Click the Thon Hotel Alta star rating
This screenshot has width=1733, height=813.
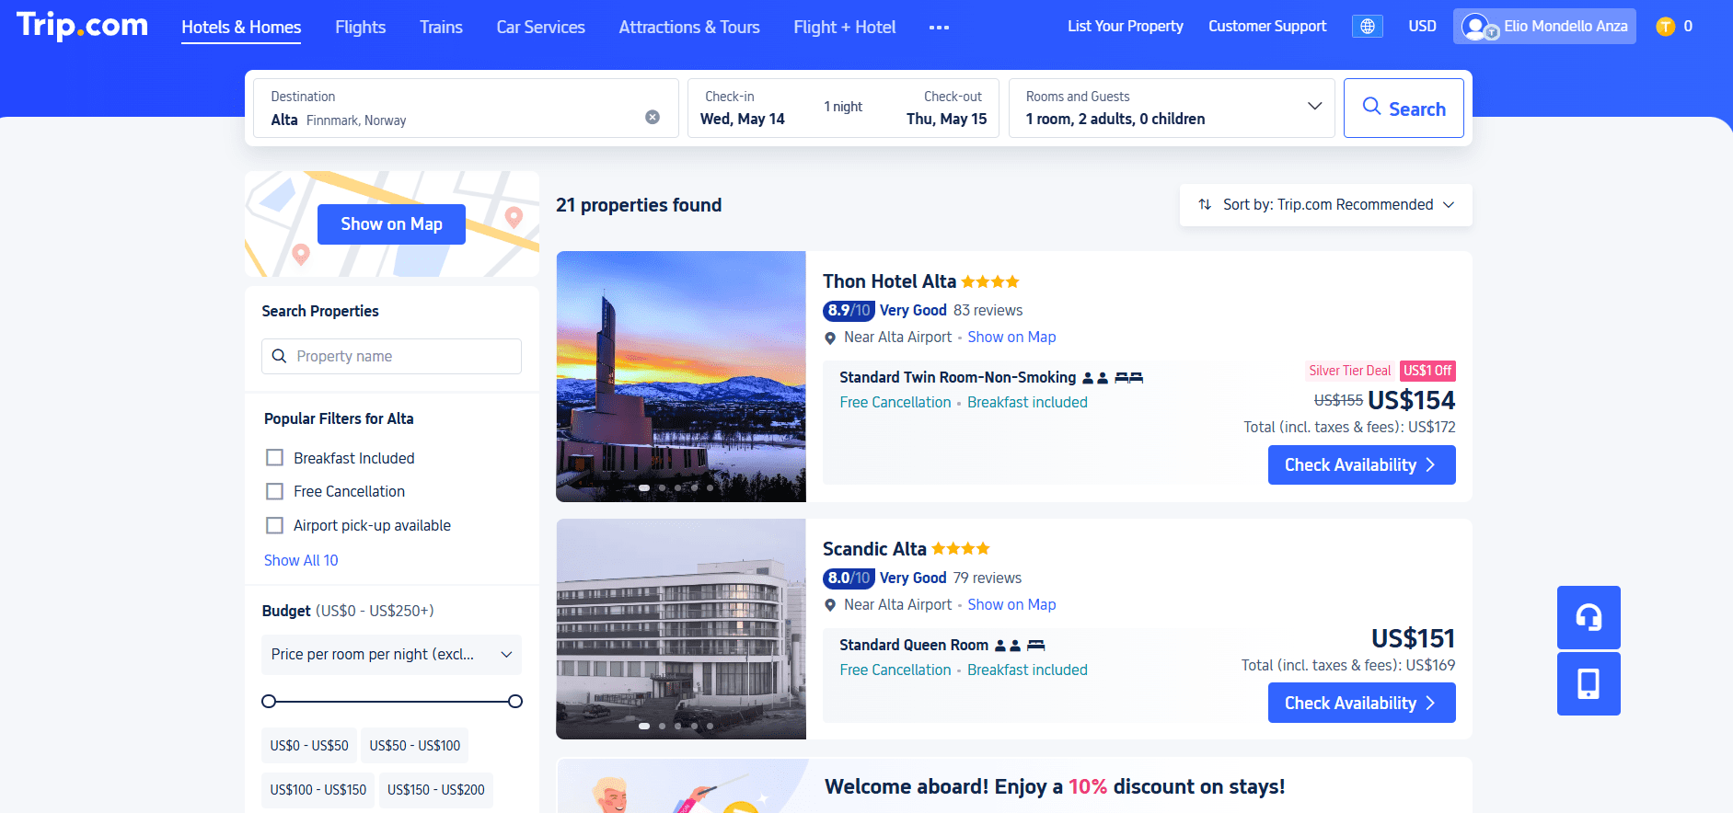tap(990, 281)
